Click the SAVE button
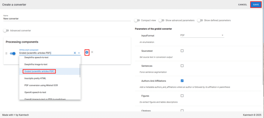 click(x=256, y=5)
